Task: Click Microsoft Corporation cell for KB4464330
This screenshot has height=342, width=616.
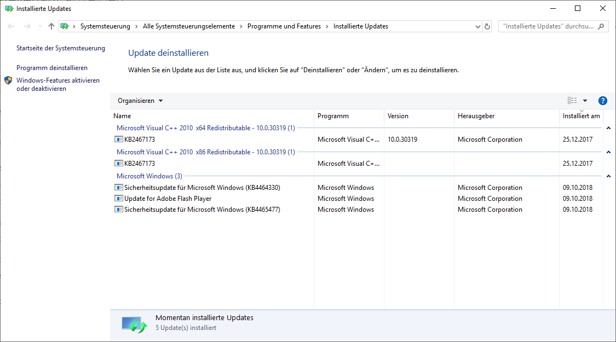Action: tap(490, 188)
